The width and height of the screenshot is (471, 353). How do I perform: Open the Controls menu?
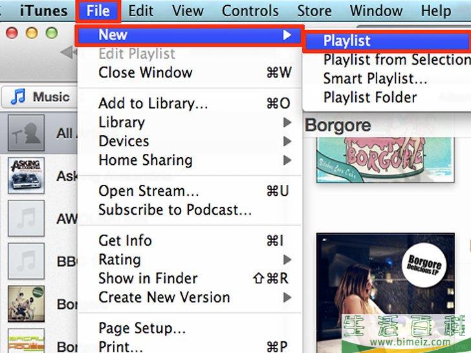coord(250,11)
